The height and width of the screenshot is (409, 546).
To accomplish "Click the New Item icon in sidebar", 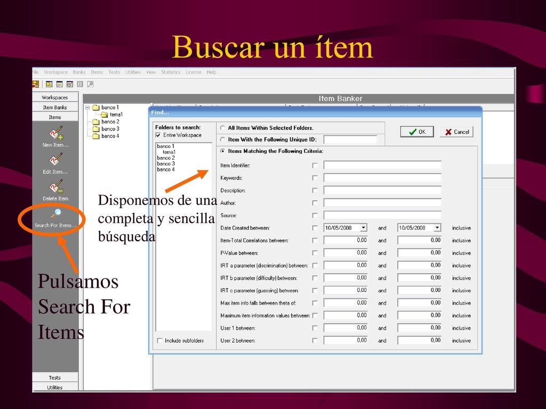I will pyautogui.click(x=55, y=133).
